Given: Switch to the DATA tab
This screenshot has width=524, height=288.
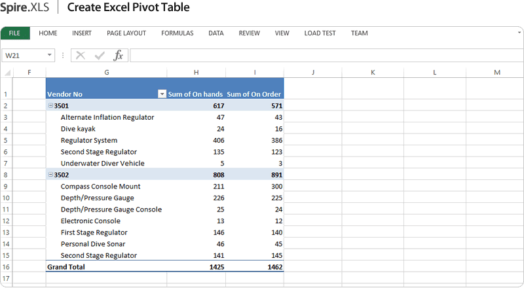Looking at the screenshot, I should click(216, 33).
